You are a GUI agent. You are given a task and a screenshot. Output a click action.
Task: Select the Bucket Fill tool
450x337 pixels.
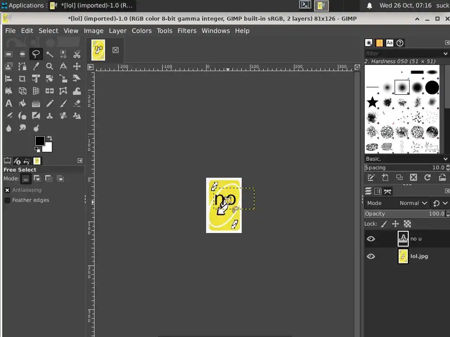tap(22, 104)
